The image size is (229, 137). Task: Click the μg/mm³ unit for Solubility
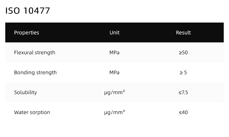[x=114, y=92]
